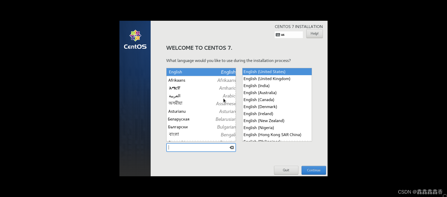Select Arabic language row
This screenshot has height=197, width=447.
pyautogui.click(x=201, y=96)
